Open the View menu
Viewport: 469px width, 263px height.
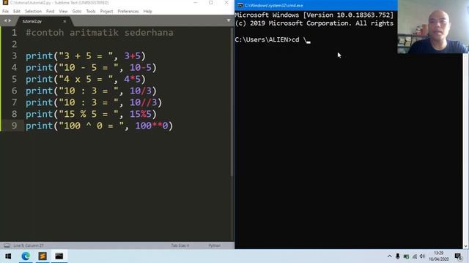[64, 12]
